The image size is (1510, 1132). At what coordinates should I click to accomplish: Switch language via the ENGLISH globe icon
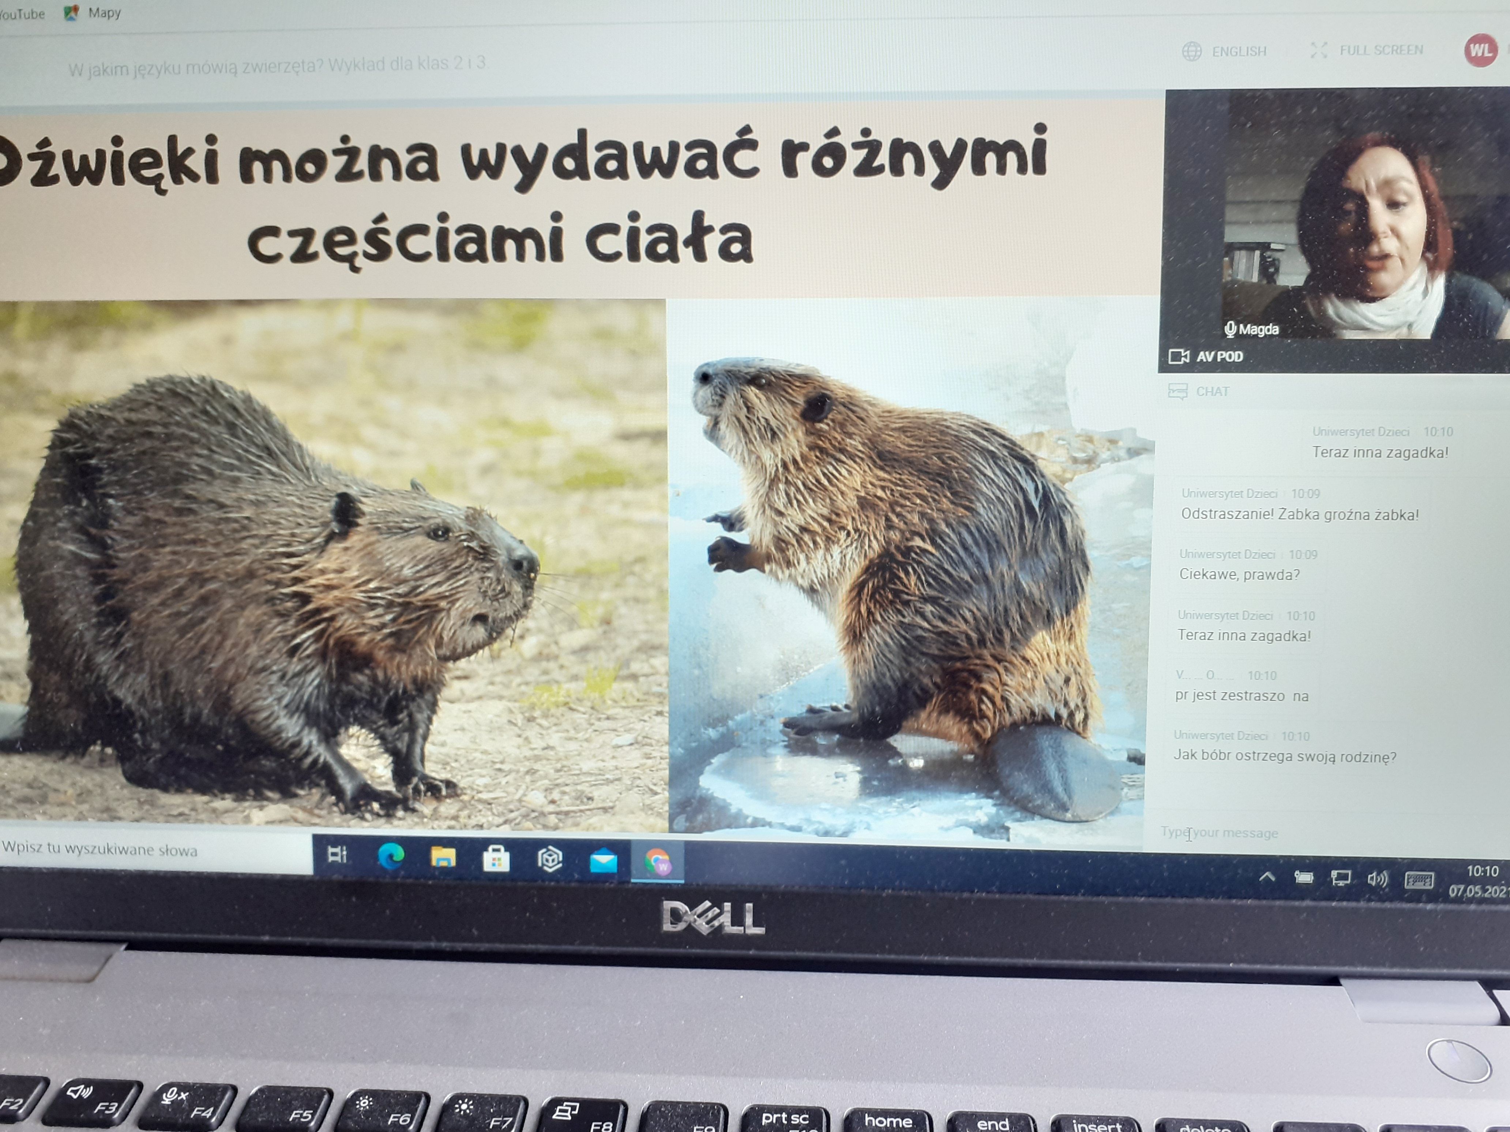[x=1191, y=51]
